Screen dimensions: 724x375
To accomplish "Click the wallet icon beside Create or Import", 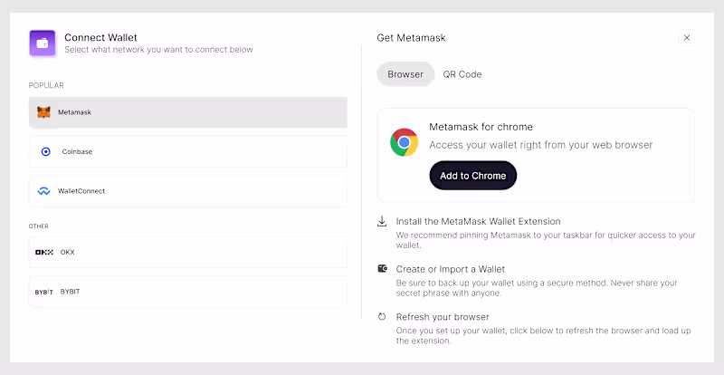I will (383, 269).
